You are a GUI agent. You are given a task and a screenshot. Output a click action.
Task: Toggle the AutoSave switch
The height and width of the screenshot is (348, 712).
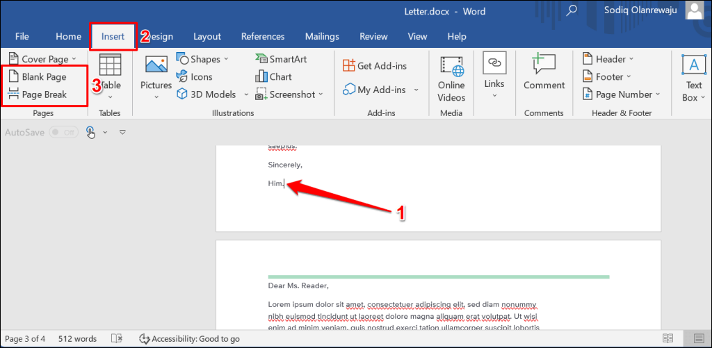coord(63,132)
